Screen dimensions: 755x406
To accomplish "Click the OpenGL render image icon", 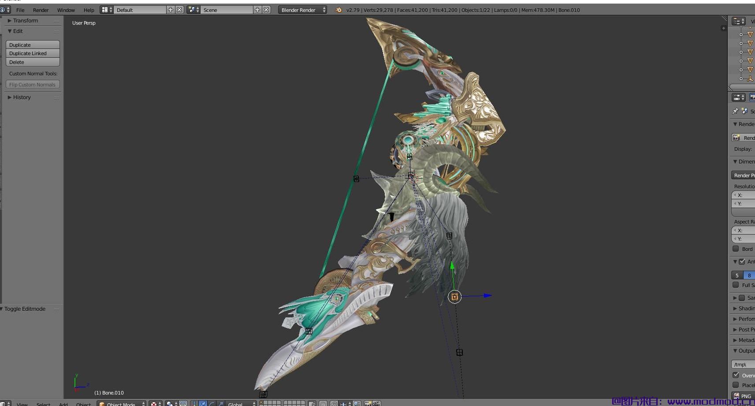I will pos(368,404).
